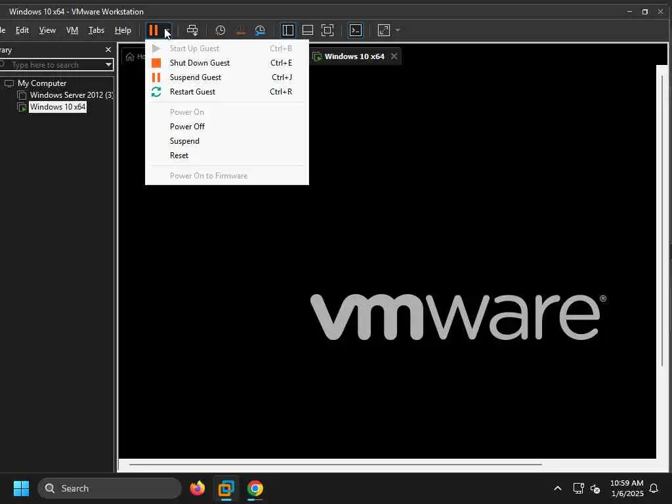Open the View menu
This screenshot has width=672, height=504.
[47, 30]
